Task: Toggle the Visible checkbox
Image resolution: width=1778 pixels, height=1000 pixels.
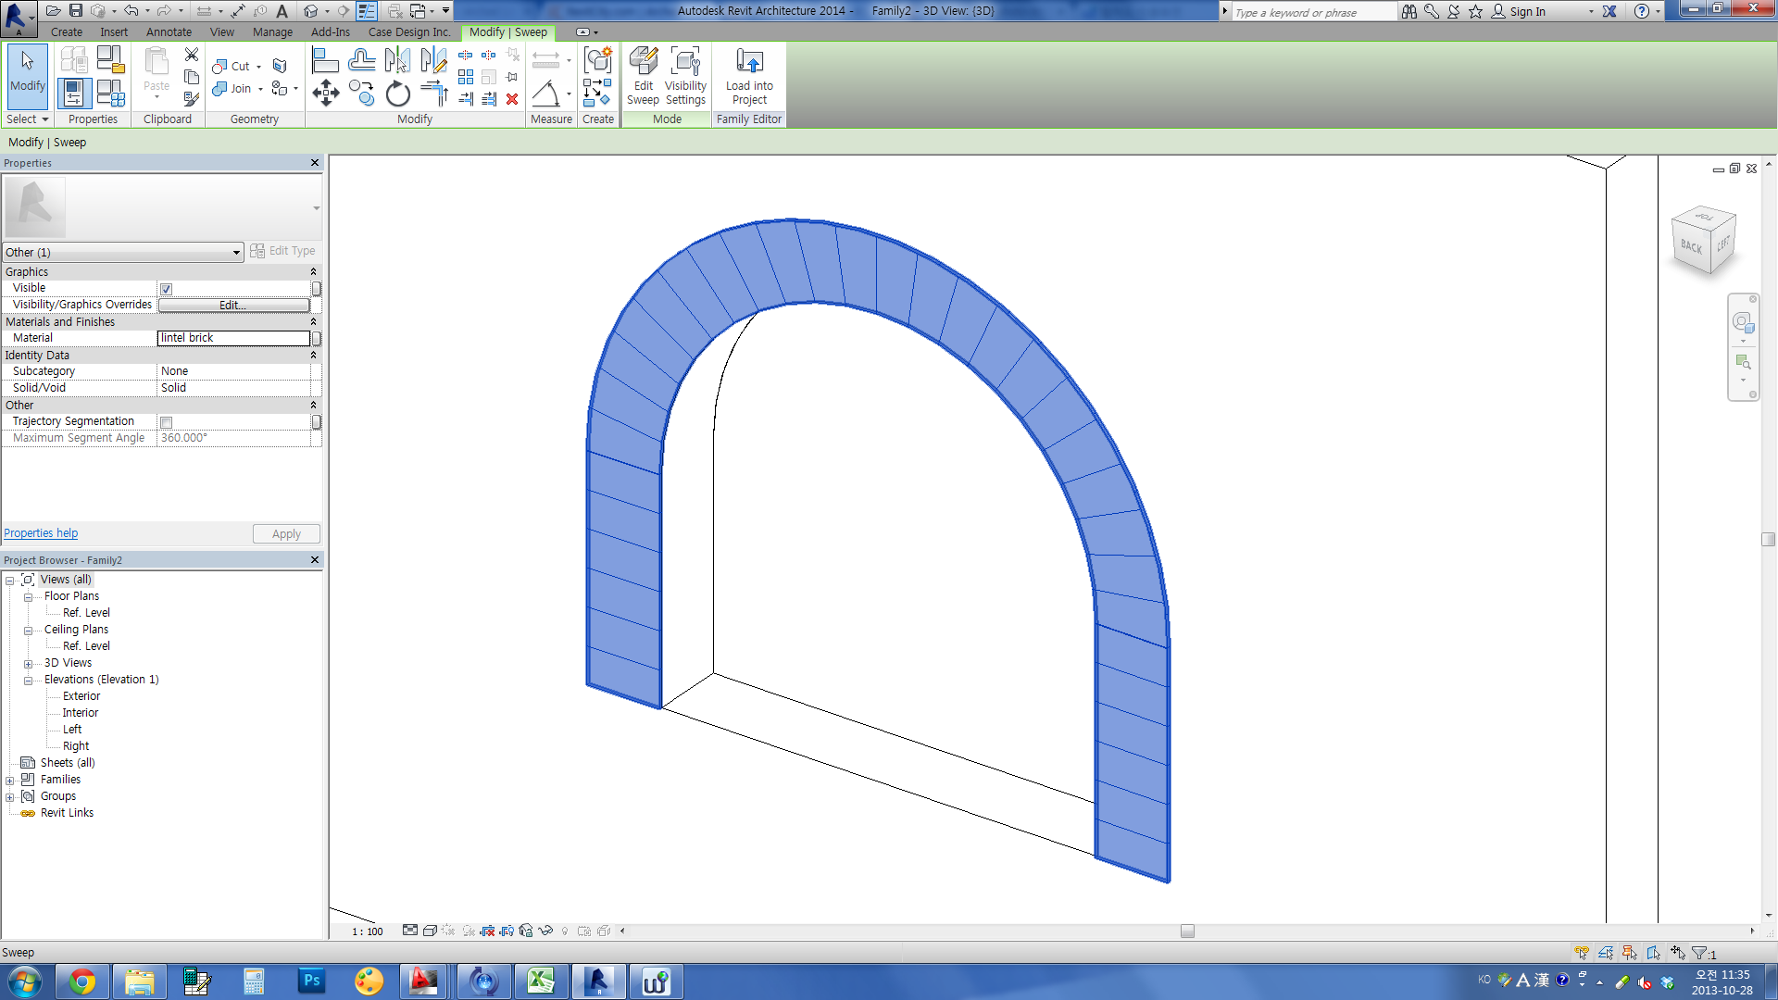Action: pyautogui.click(x=167, y=289)
